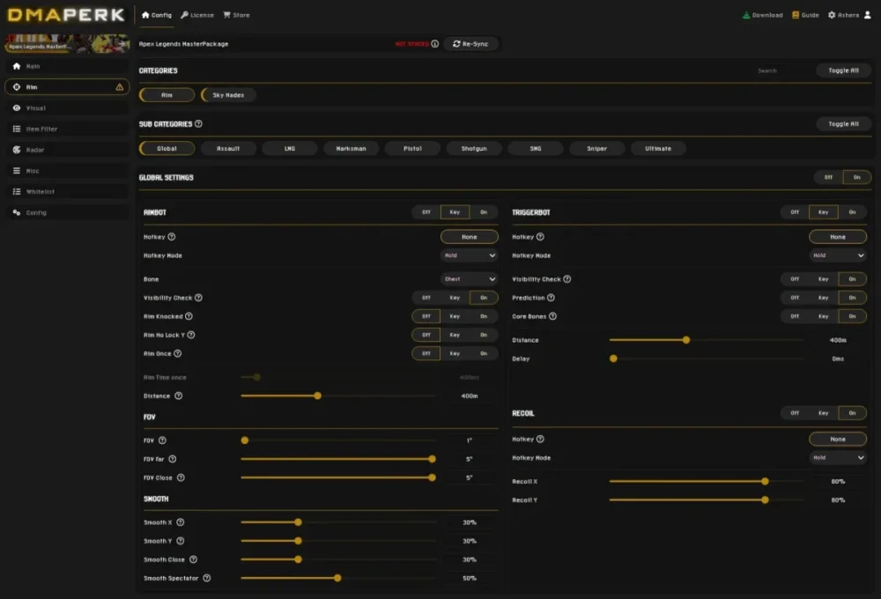881x599 pixels.
Task: Open the Bone dropdown
Action: coord(470,278)
